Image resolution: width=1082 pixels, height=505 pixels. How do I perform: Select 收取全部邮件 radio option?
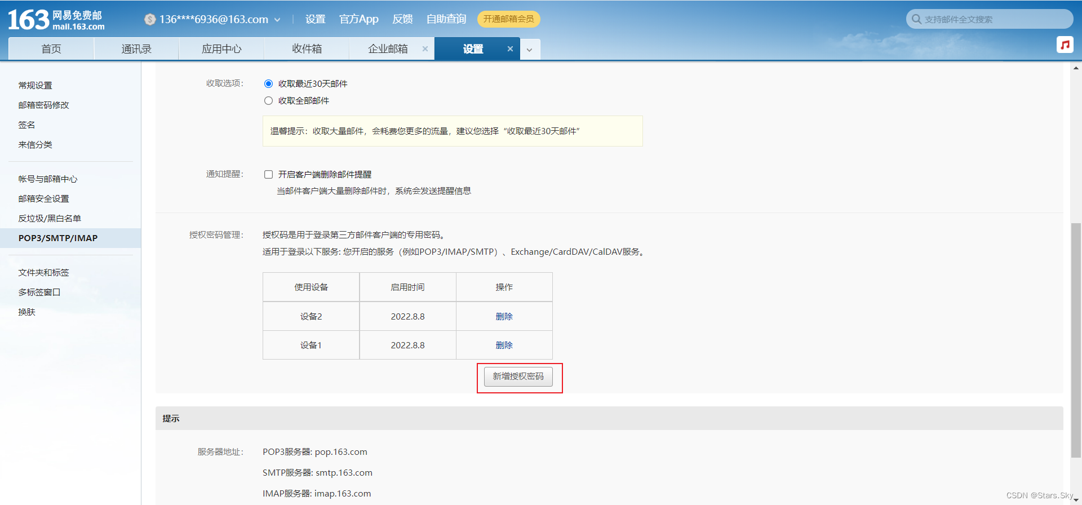point(269,101)
